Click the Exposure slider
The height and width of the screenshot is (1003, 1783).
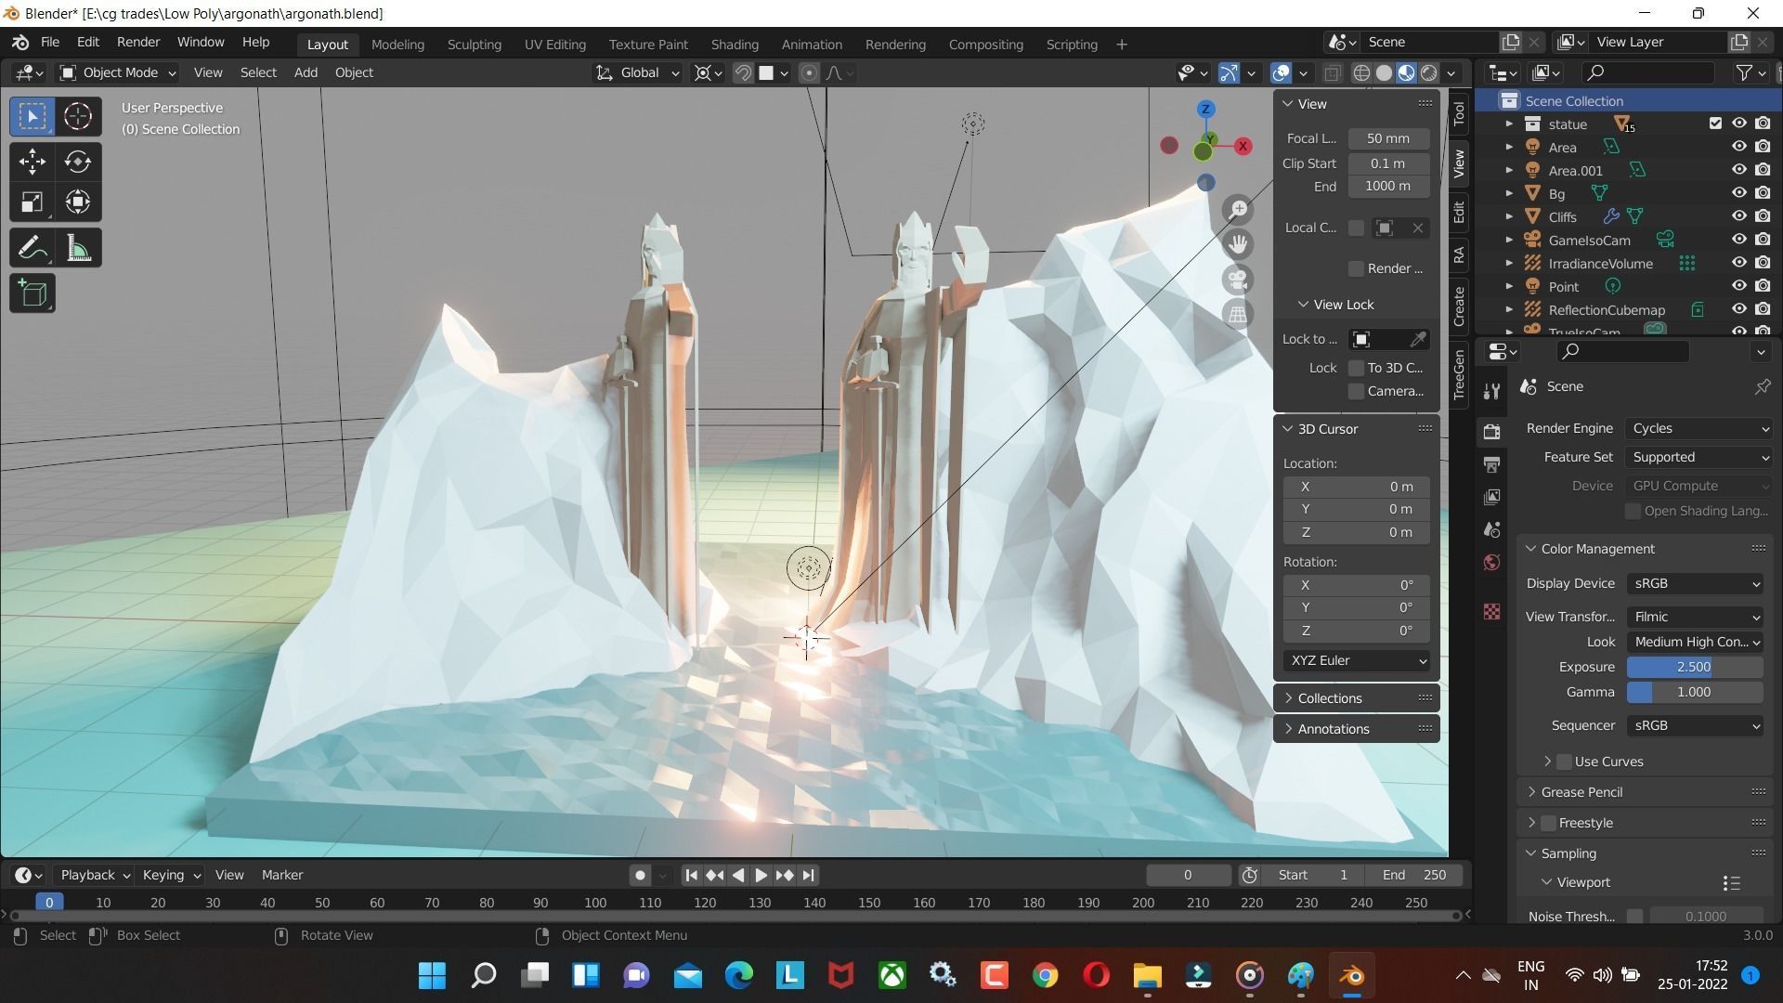tap(1695, 667)
